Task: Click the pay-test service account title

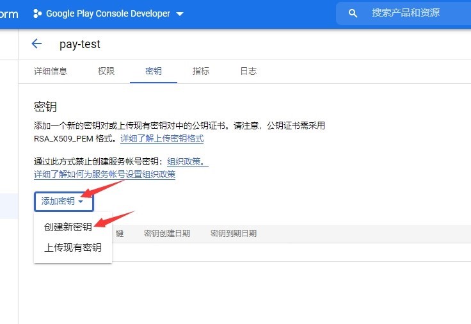Action: (80, 44)
